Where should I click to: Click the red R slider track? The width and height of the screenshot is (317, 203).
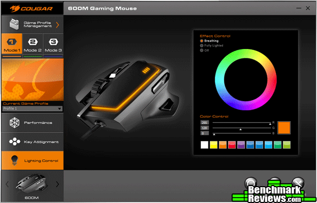(x=241, y=123)
